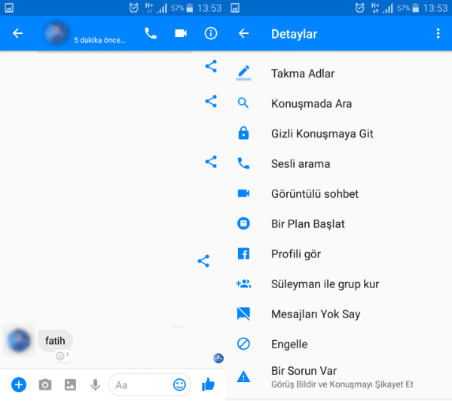452x401 pixels.
Task: Tap the crossed-out chat icon for ignoring messages
Action: click(243, 314)
